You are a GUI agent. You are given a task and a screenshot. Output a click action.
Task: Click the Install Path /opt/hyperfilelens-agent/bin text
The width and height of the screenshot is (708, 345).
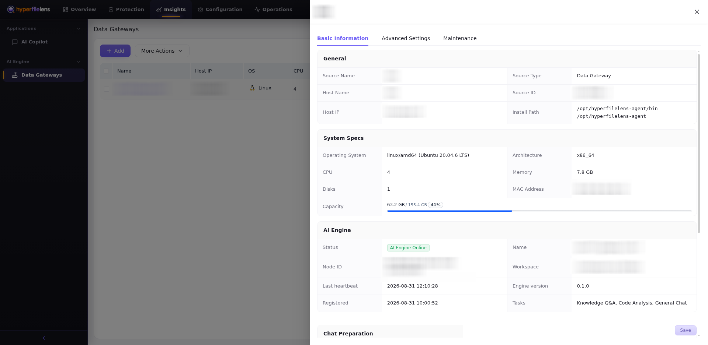(617, 109)
